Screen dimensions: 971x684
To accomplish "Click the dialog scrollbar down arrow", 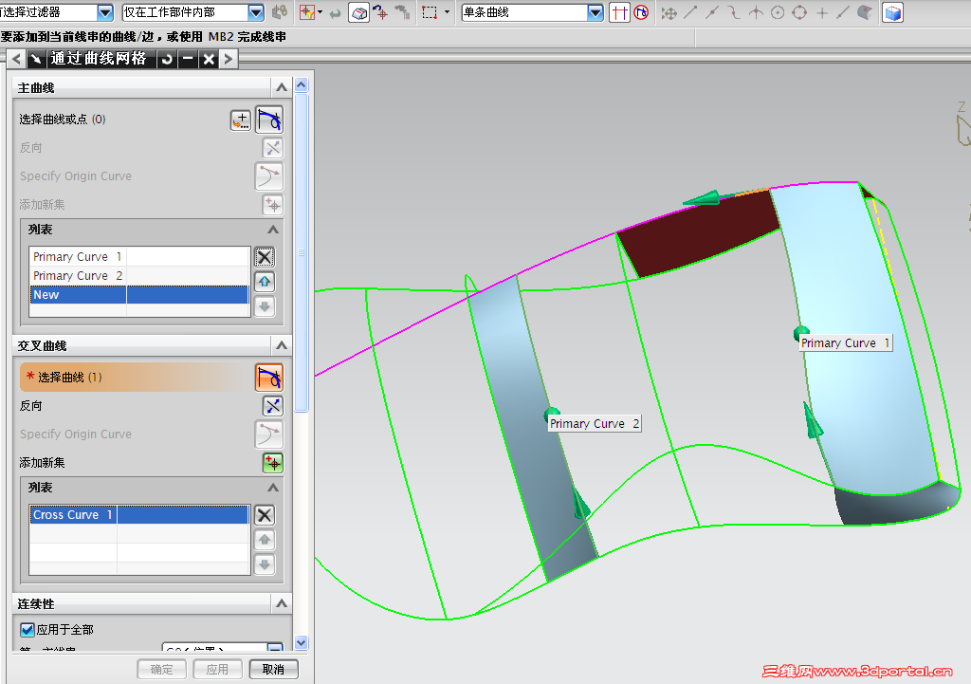I will coord(301,642).
